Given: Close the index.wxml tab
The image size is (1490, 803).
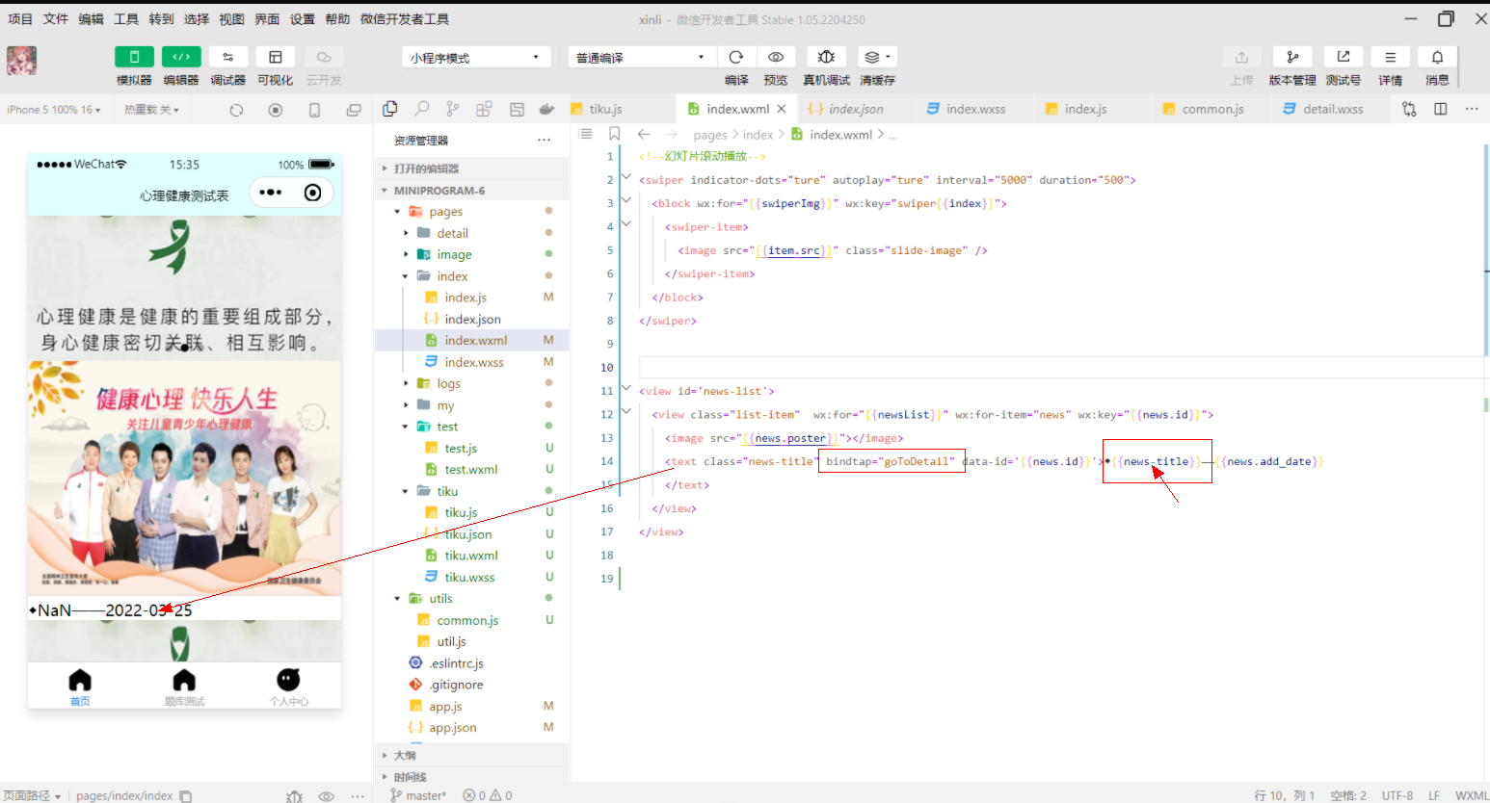Looking at the screenshot, I should [x=782, y=109].
